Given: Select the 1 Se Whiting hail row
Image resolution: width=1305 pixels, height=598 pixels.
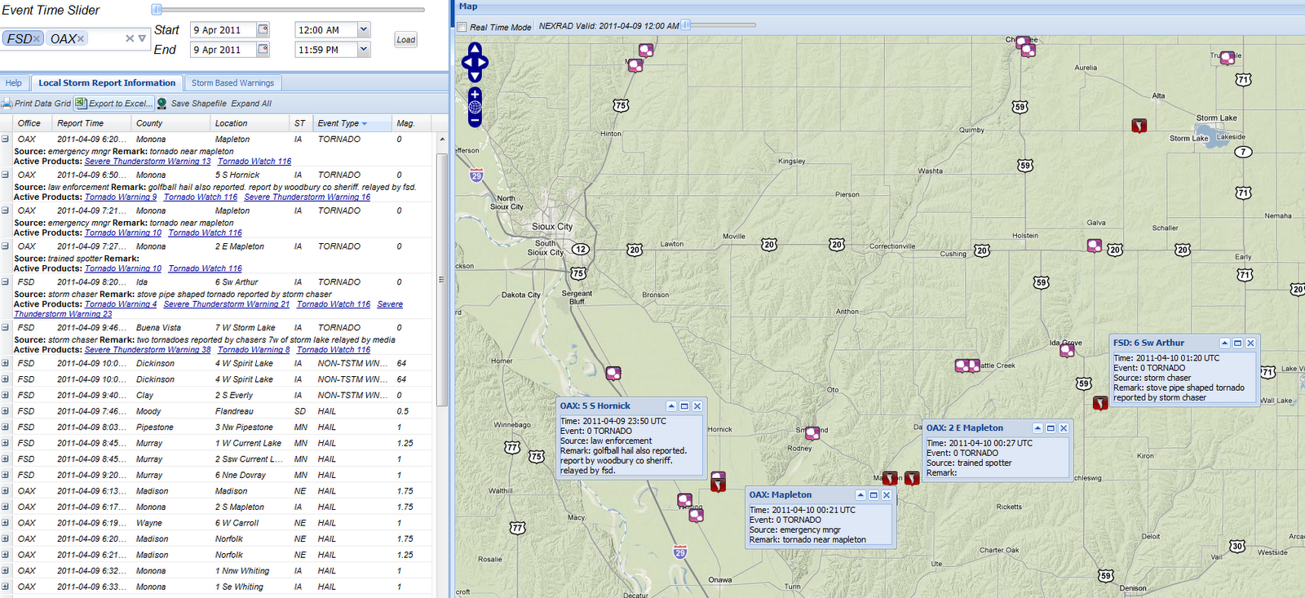Looking at the screenshot, I should pos(216,587).
